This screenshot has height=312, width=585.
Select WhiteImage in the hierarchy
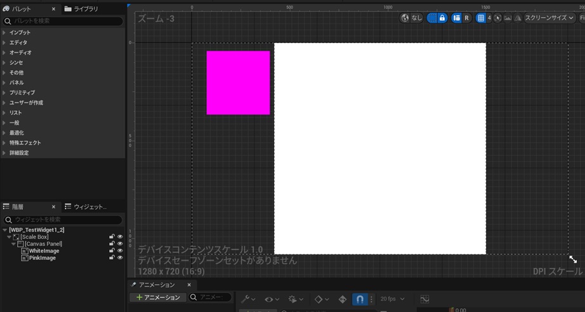coord(44,251)
